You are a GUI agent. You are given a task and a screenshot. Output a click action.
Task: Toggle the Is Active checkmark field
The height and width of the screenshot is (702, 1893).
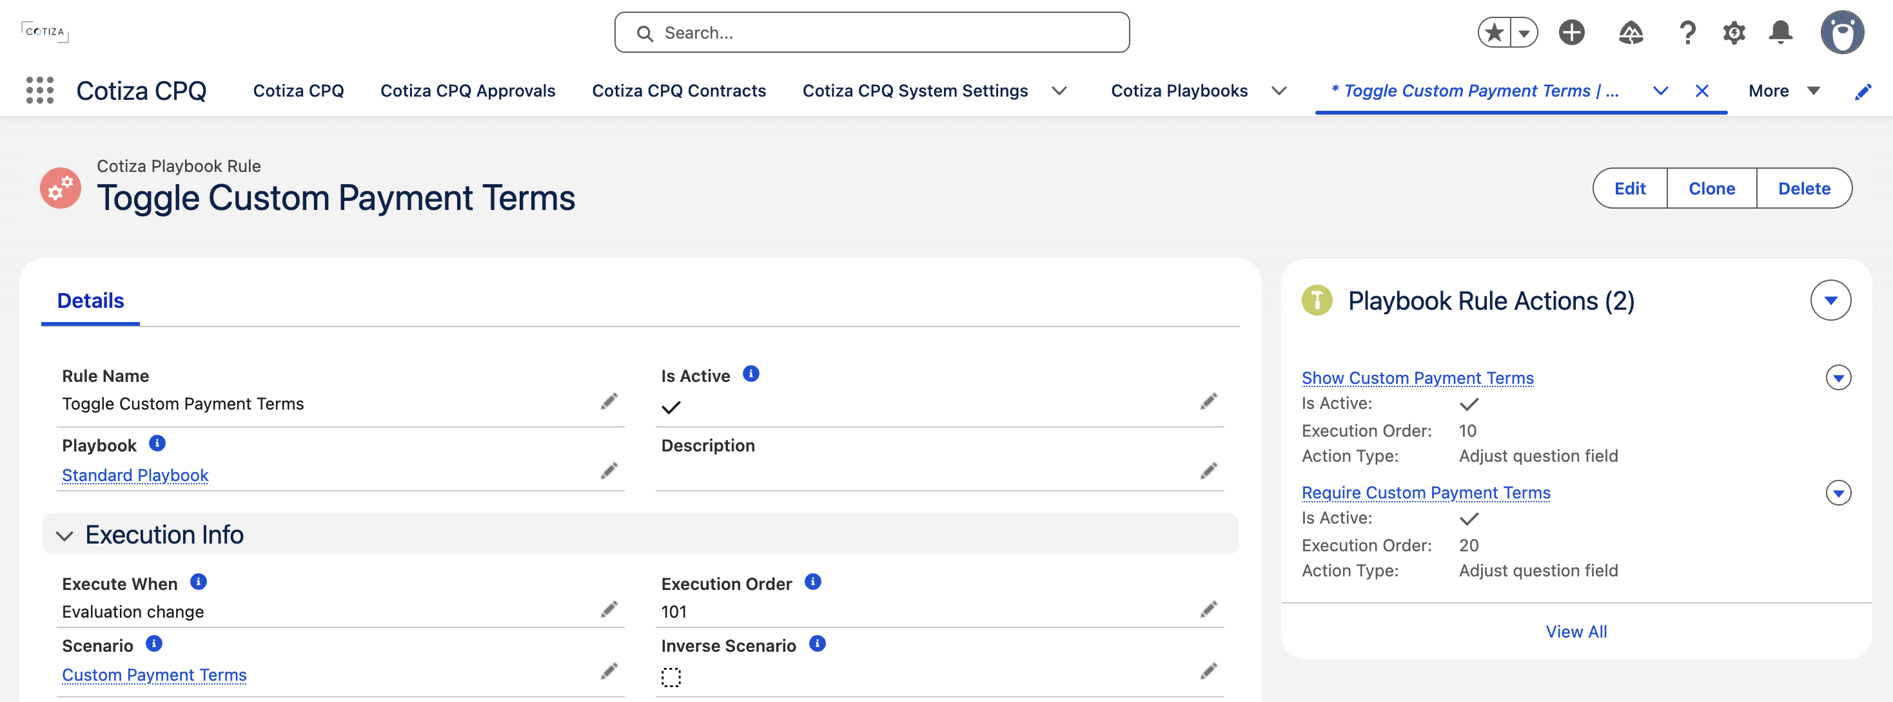[x=671, y=407]
